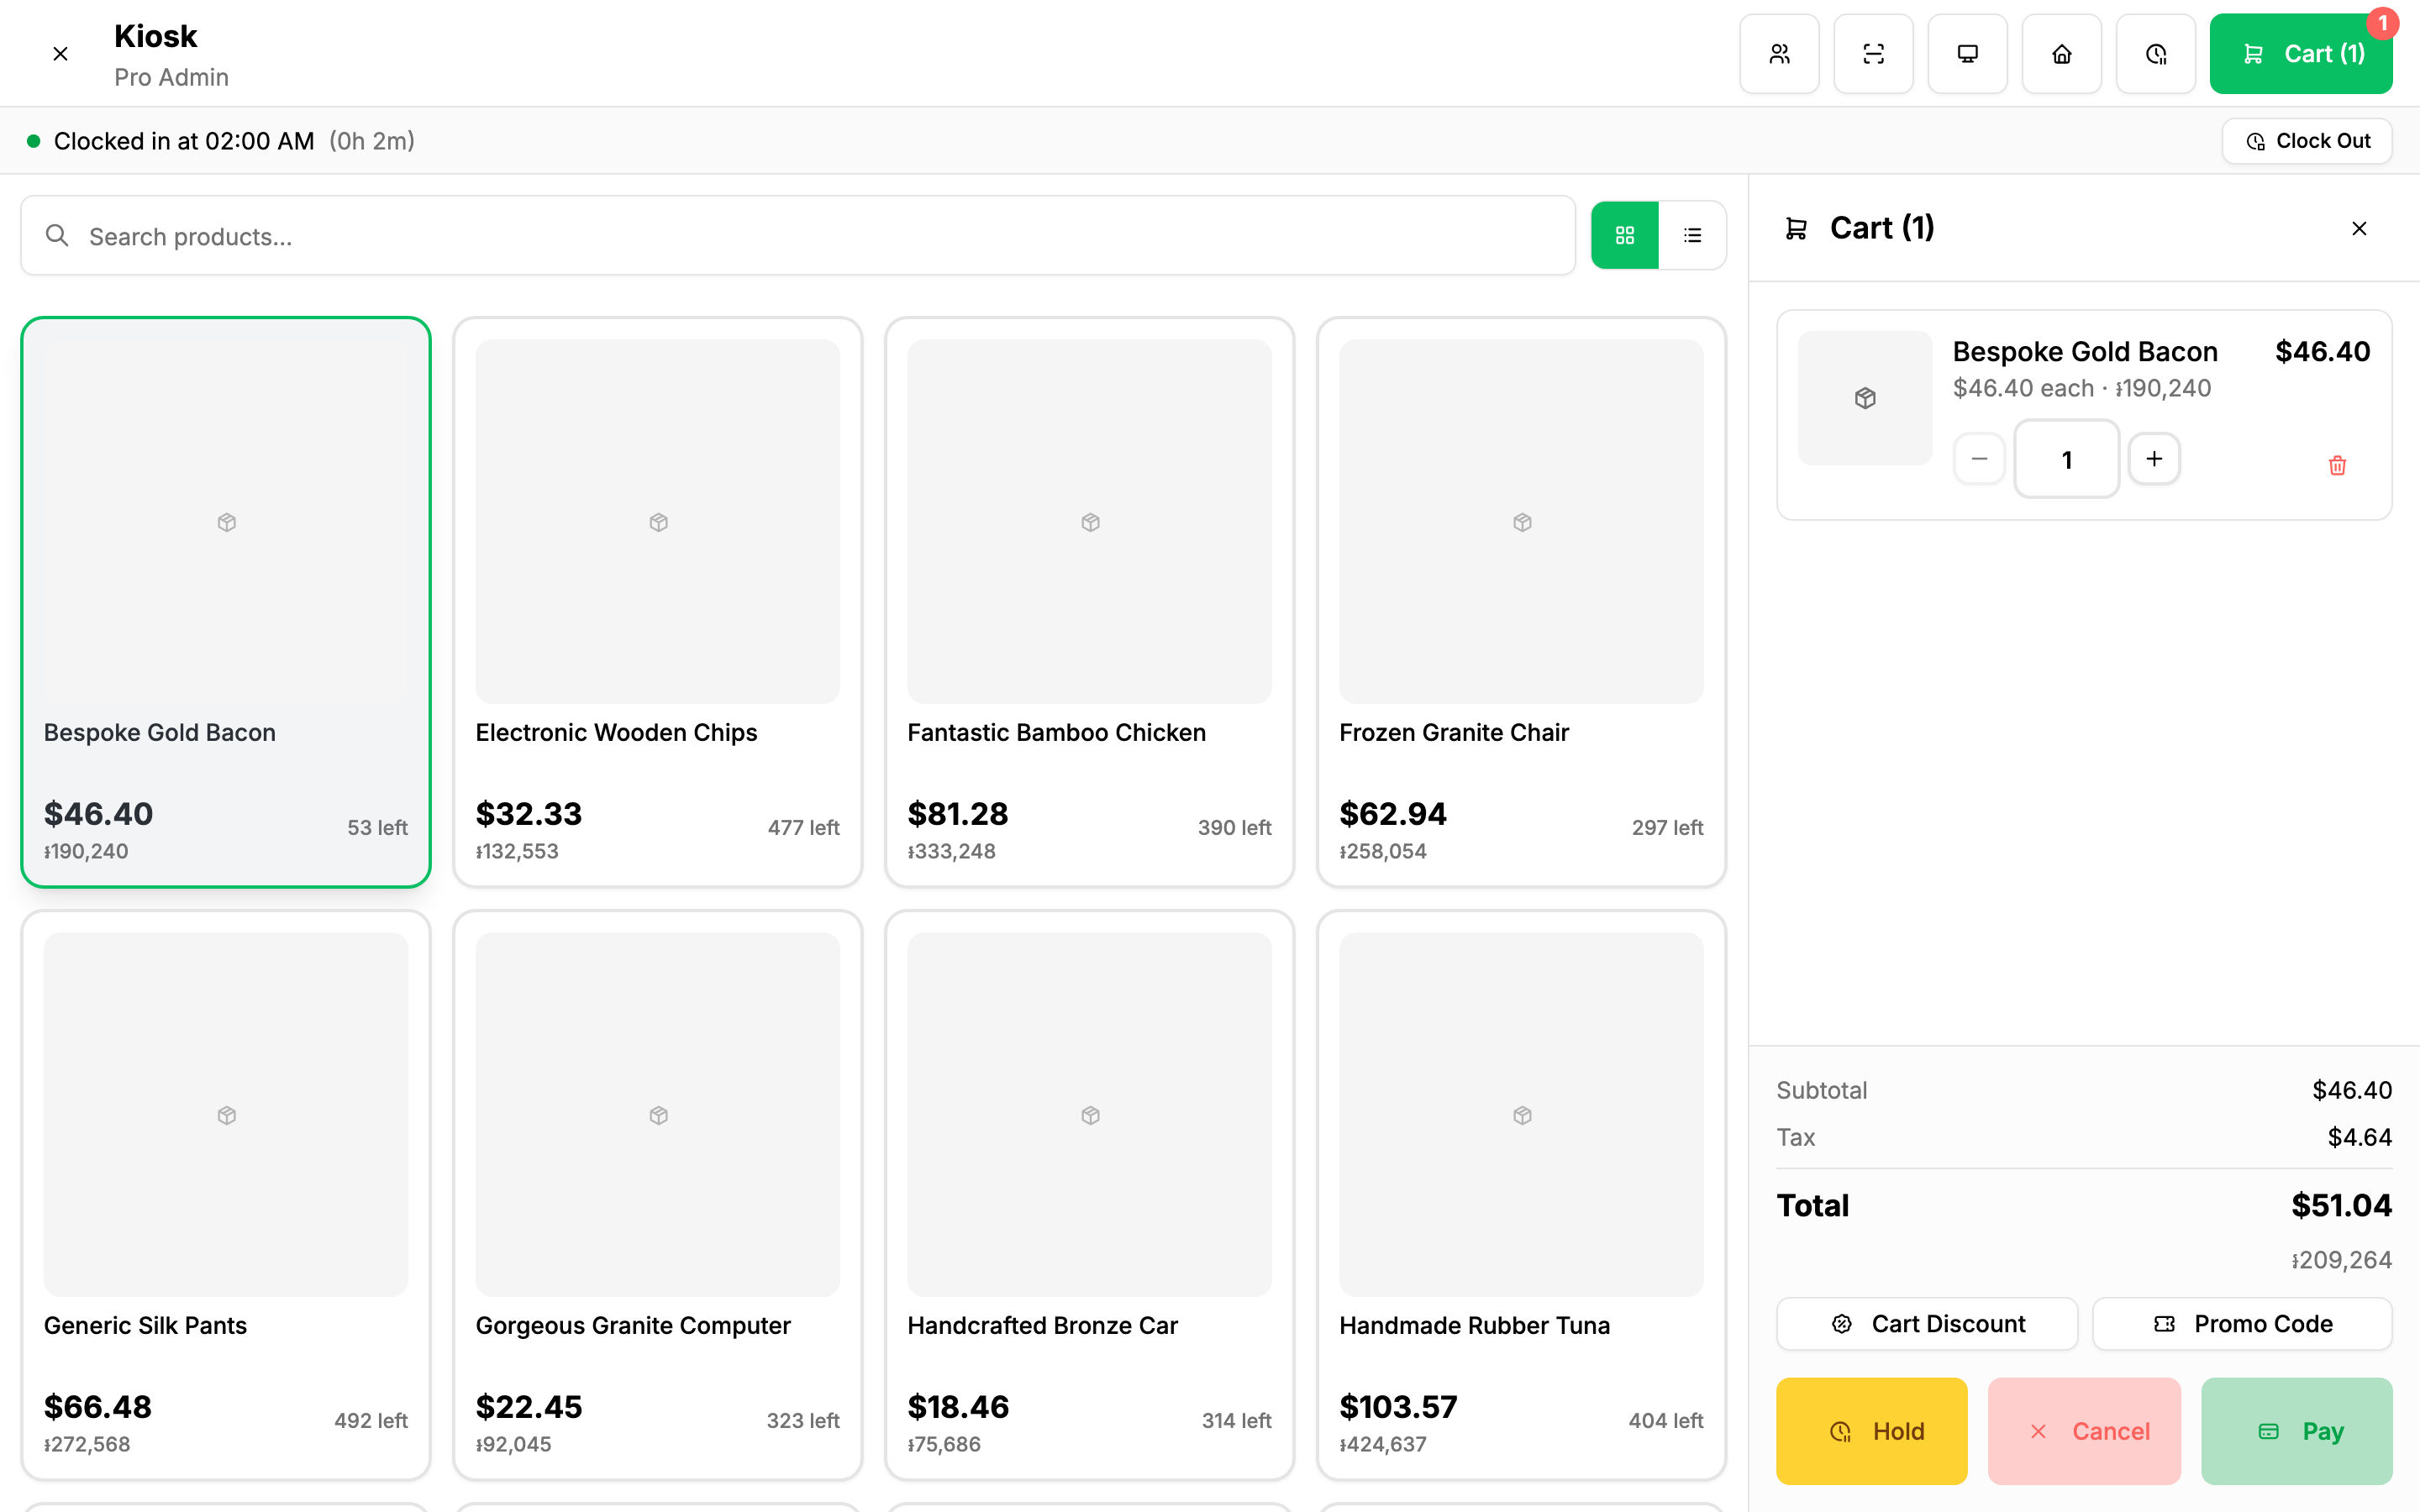This screenshot has width=2420, height=1512.
Task: Open the Cart Discount option
Action: coord(1927,1324)
